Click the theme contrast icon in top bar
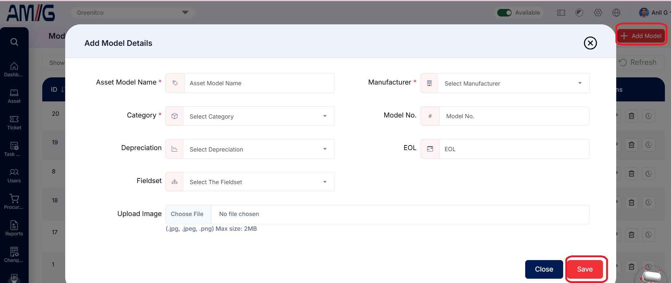The height and width of the screenshot is (283, 671). (x=579, y=13)
